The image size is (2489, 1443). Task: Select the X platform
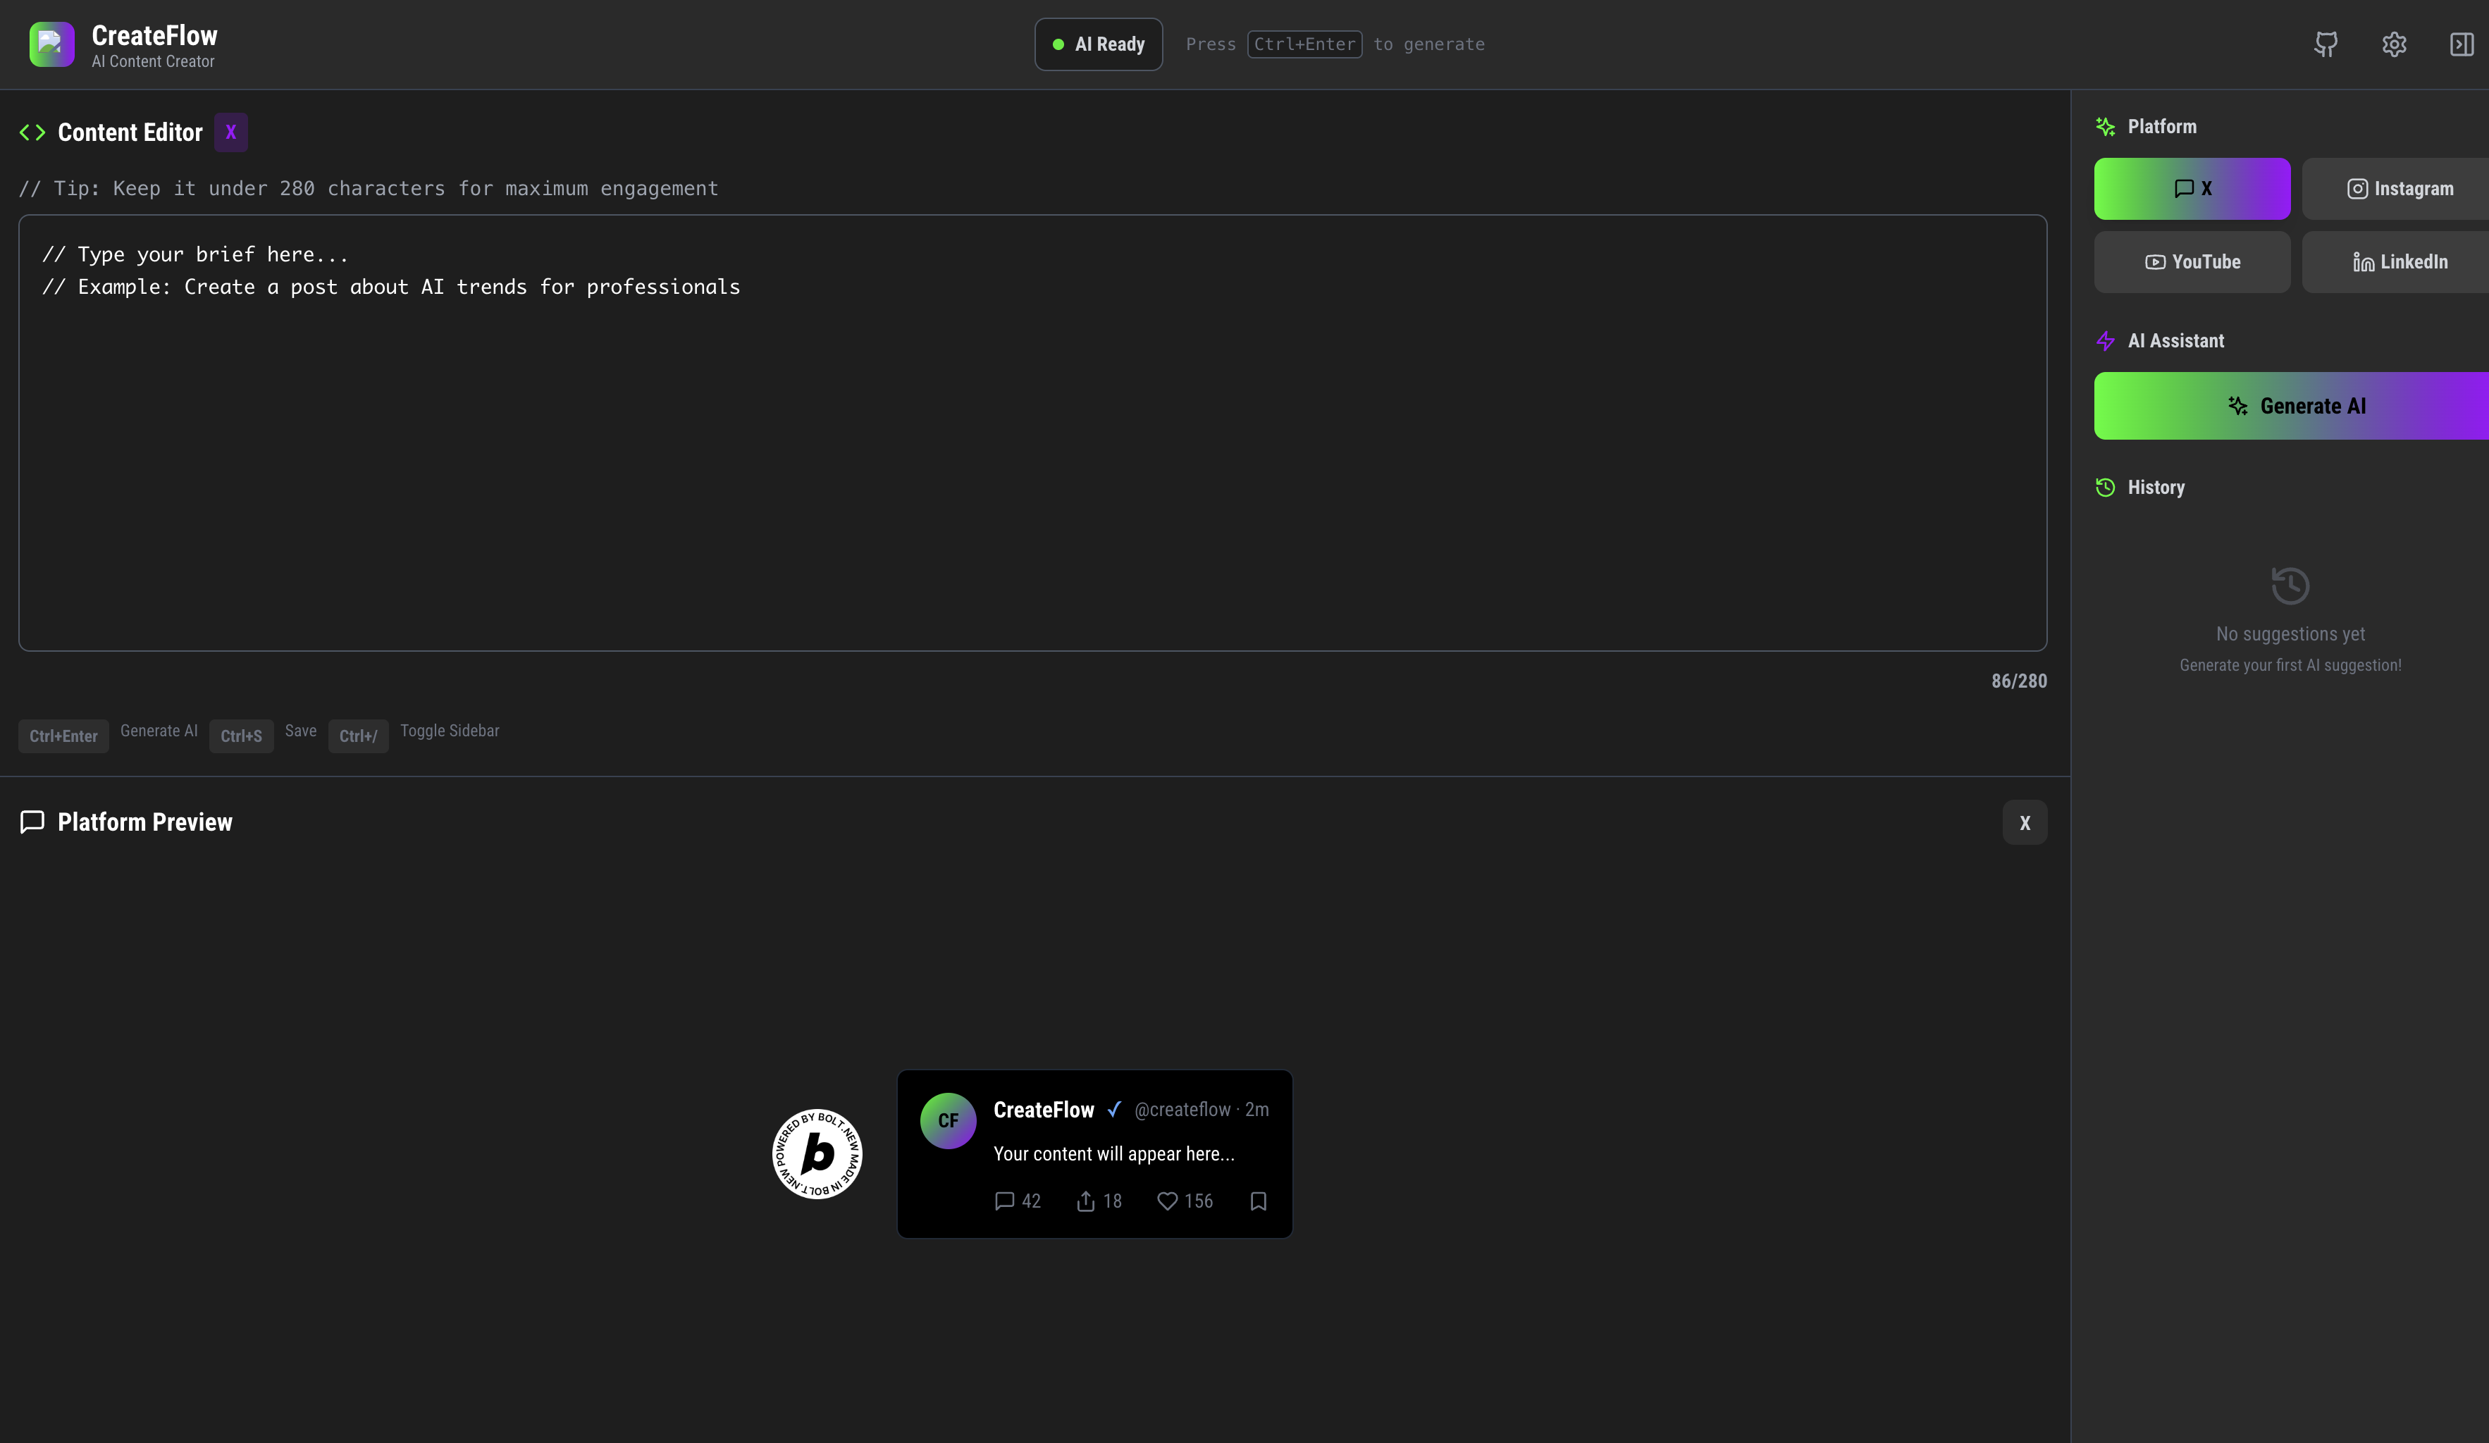tap(2192, 189)
